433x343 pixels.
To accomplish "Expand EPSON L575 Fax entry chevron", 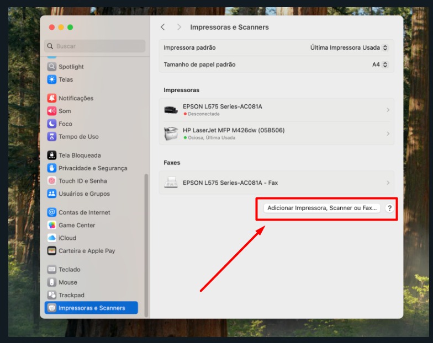I will [x=388, y=183].
